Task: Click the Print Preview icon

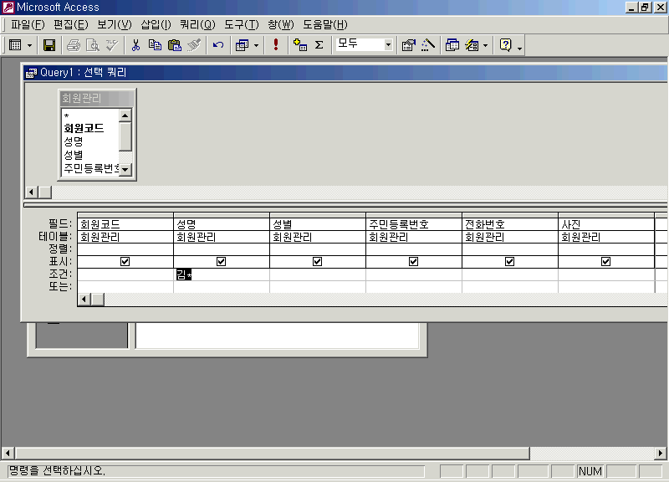Action: 93,45
